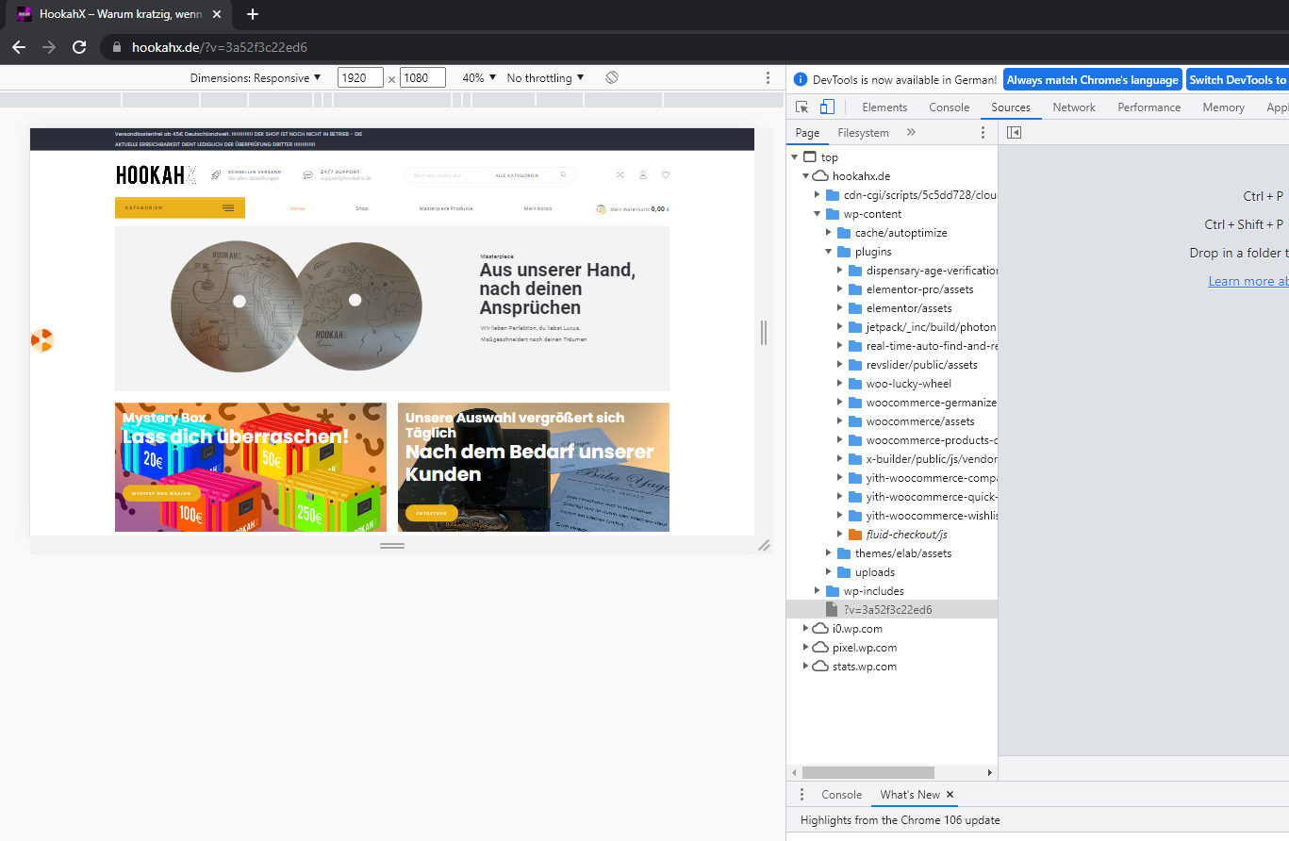Activate the inspect element picker
This screenshot has height=841, width=1289.
point(802,107)
